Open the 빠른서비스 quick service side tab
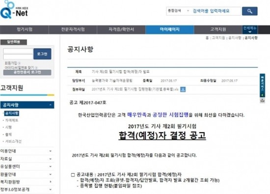The width and height of the screenshot is (270, 194). tap(262, 85)
